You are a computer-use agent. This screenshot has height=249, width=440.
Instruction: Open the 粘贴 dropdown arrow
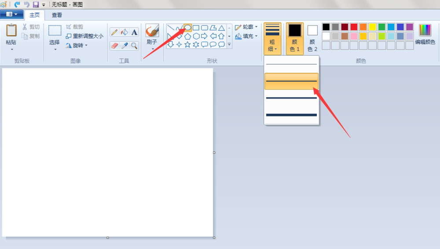click(12, 50)
